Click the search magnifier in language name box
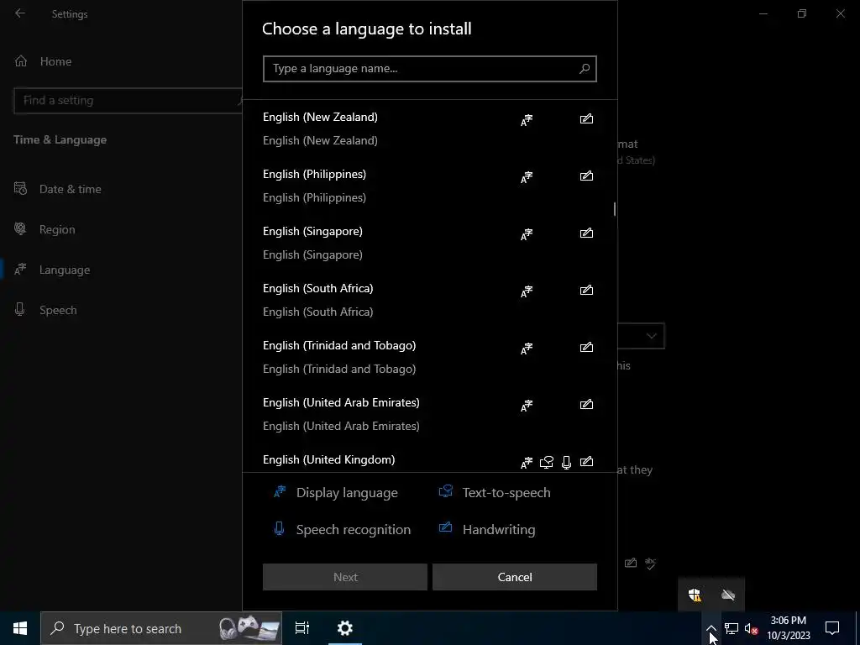 tap(585, 69)
